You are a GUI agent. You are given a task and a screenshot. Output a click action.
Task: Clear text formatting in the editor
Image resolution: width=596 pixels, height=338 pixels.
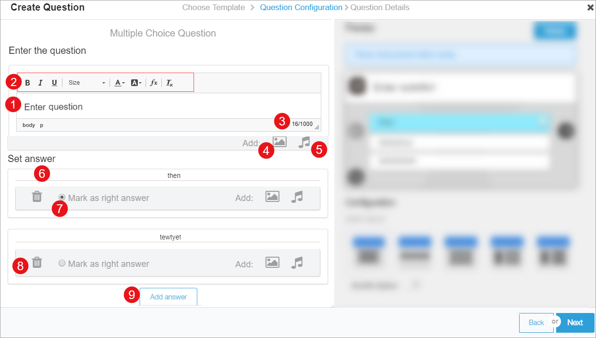click(170, 83)
